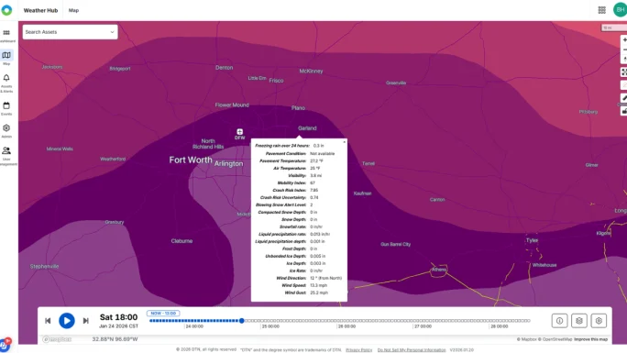
Task: Click the Map breadcrumb tab
Action: [x=73, y=10]
